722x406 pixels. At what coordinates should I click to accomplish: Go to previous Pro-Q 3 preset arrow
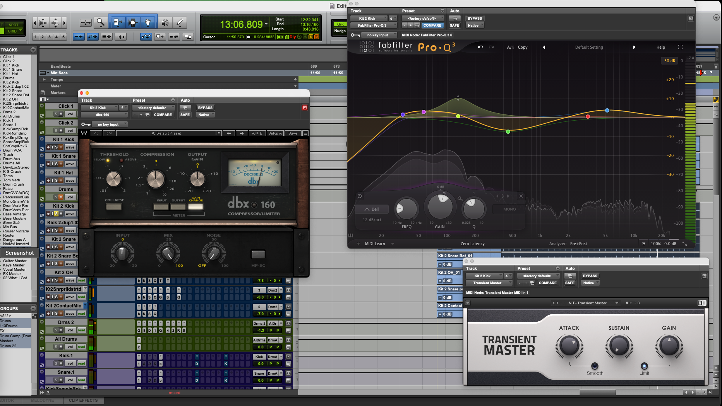point(544,47)
